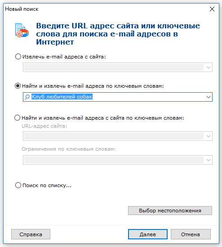
Task: Open help via Справка button
Action: (31, 234)
